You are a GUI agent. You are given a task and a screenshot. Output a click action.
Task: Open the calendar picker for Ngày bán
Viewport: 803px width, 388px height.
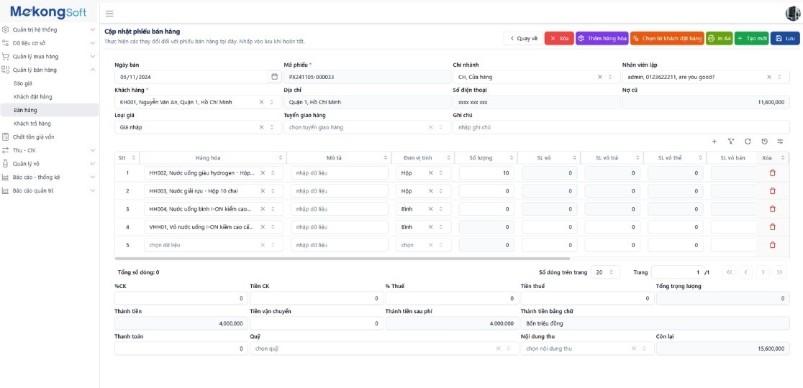tap(274, 77)
